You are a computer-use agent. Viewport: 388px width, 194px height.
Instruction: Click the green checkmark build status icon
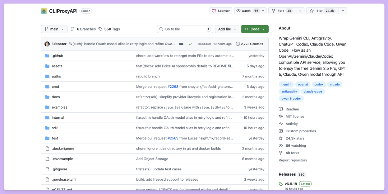tap(190, 44)
